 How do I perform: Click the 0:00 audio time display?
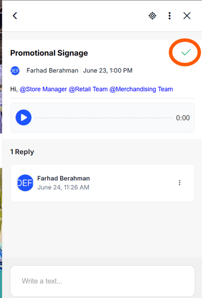pyautogui.click(x=183, y=118)
